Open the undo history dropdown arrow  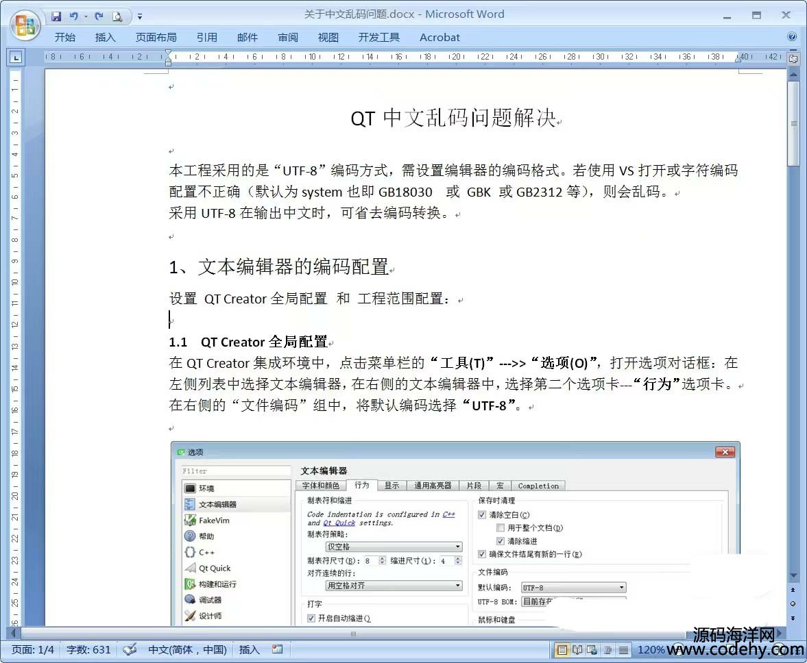tap(86, 16)
